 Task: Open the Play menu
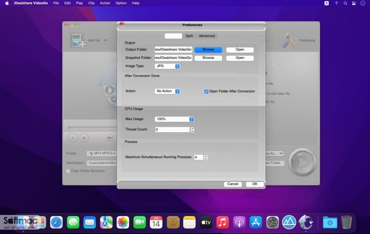79,3
